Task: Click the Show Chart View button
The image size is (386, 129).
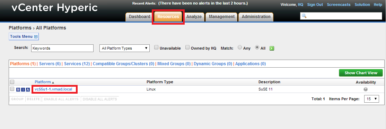Action: [x=361, y=73]
